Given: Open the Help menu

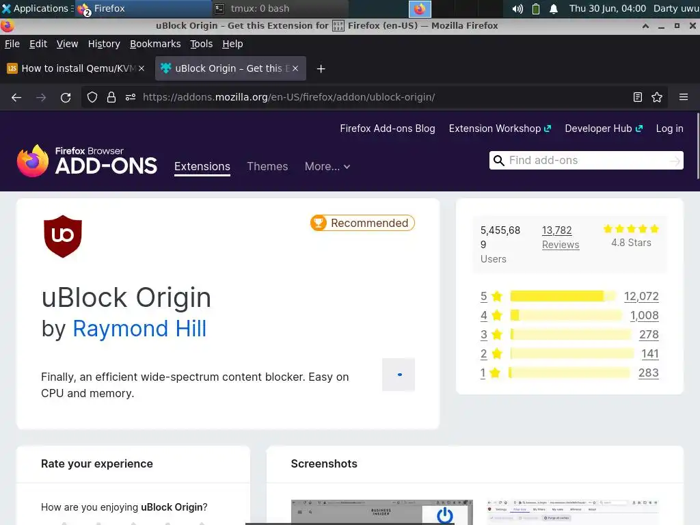Looking at the screenshot, I should pyautogui.click(x=232, y=44).
